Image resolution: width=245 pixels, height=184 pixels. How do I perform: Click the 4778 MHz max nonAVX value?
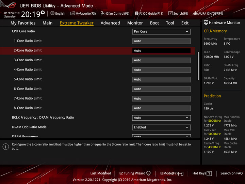coord(230,125)
